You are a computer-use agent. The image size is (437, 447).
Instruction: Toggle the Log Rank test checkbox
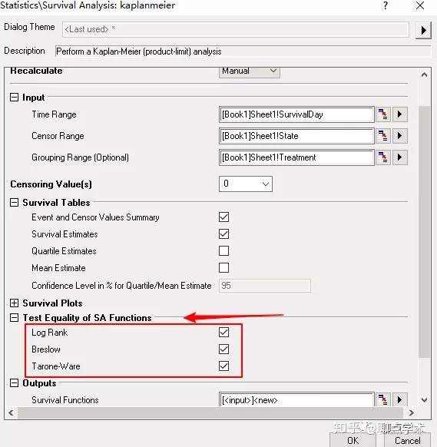[223, 332]
